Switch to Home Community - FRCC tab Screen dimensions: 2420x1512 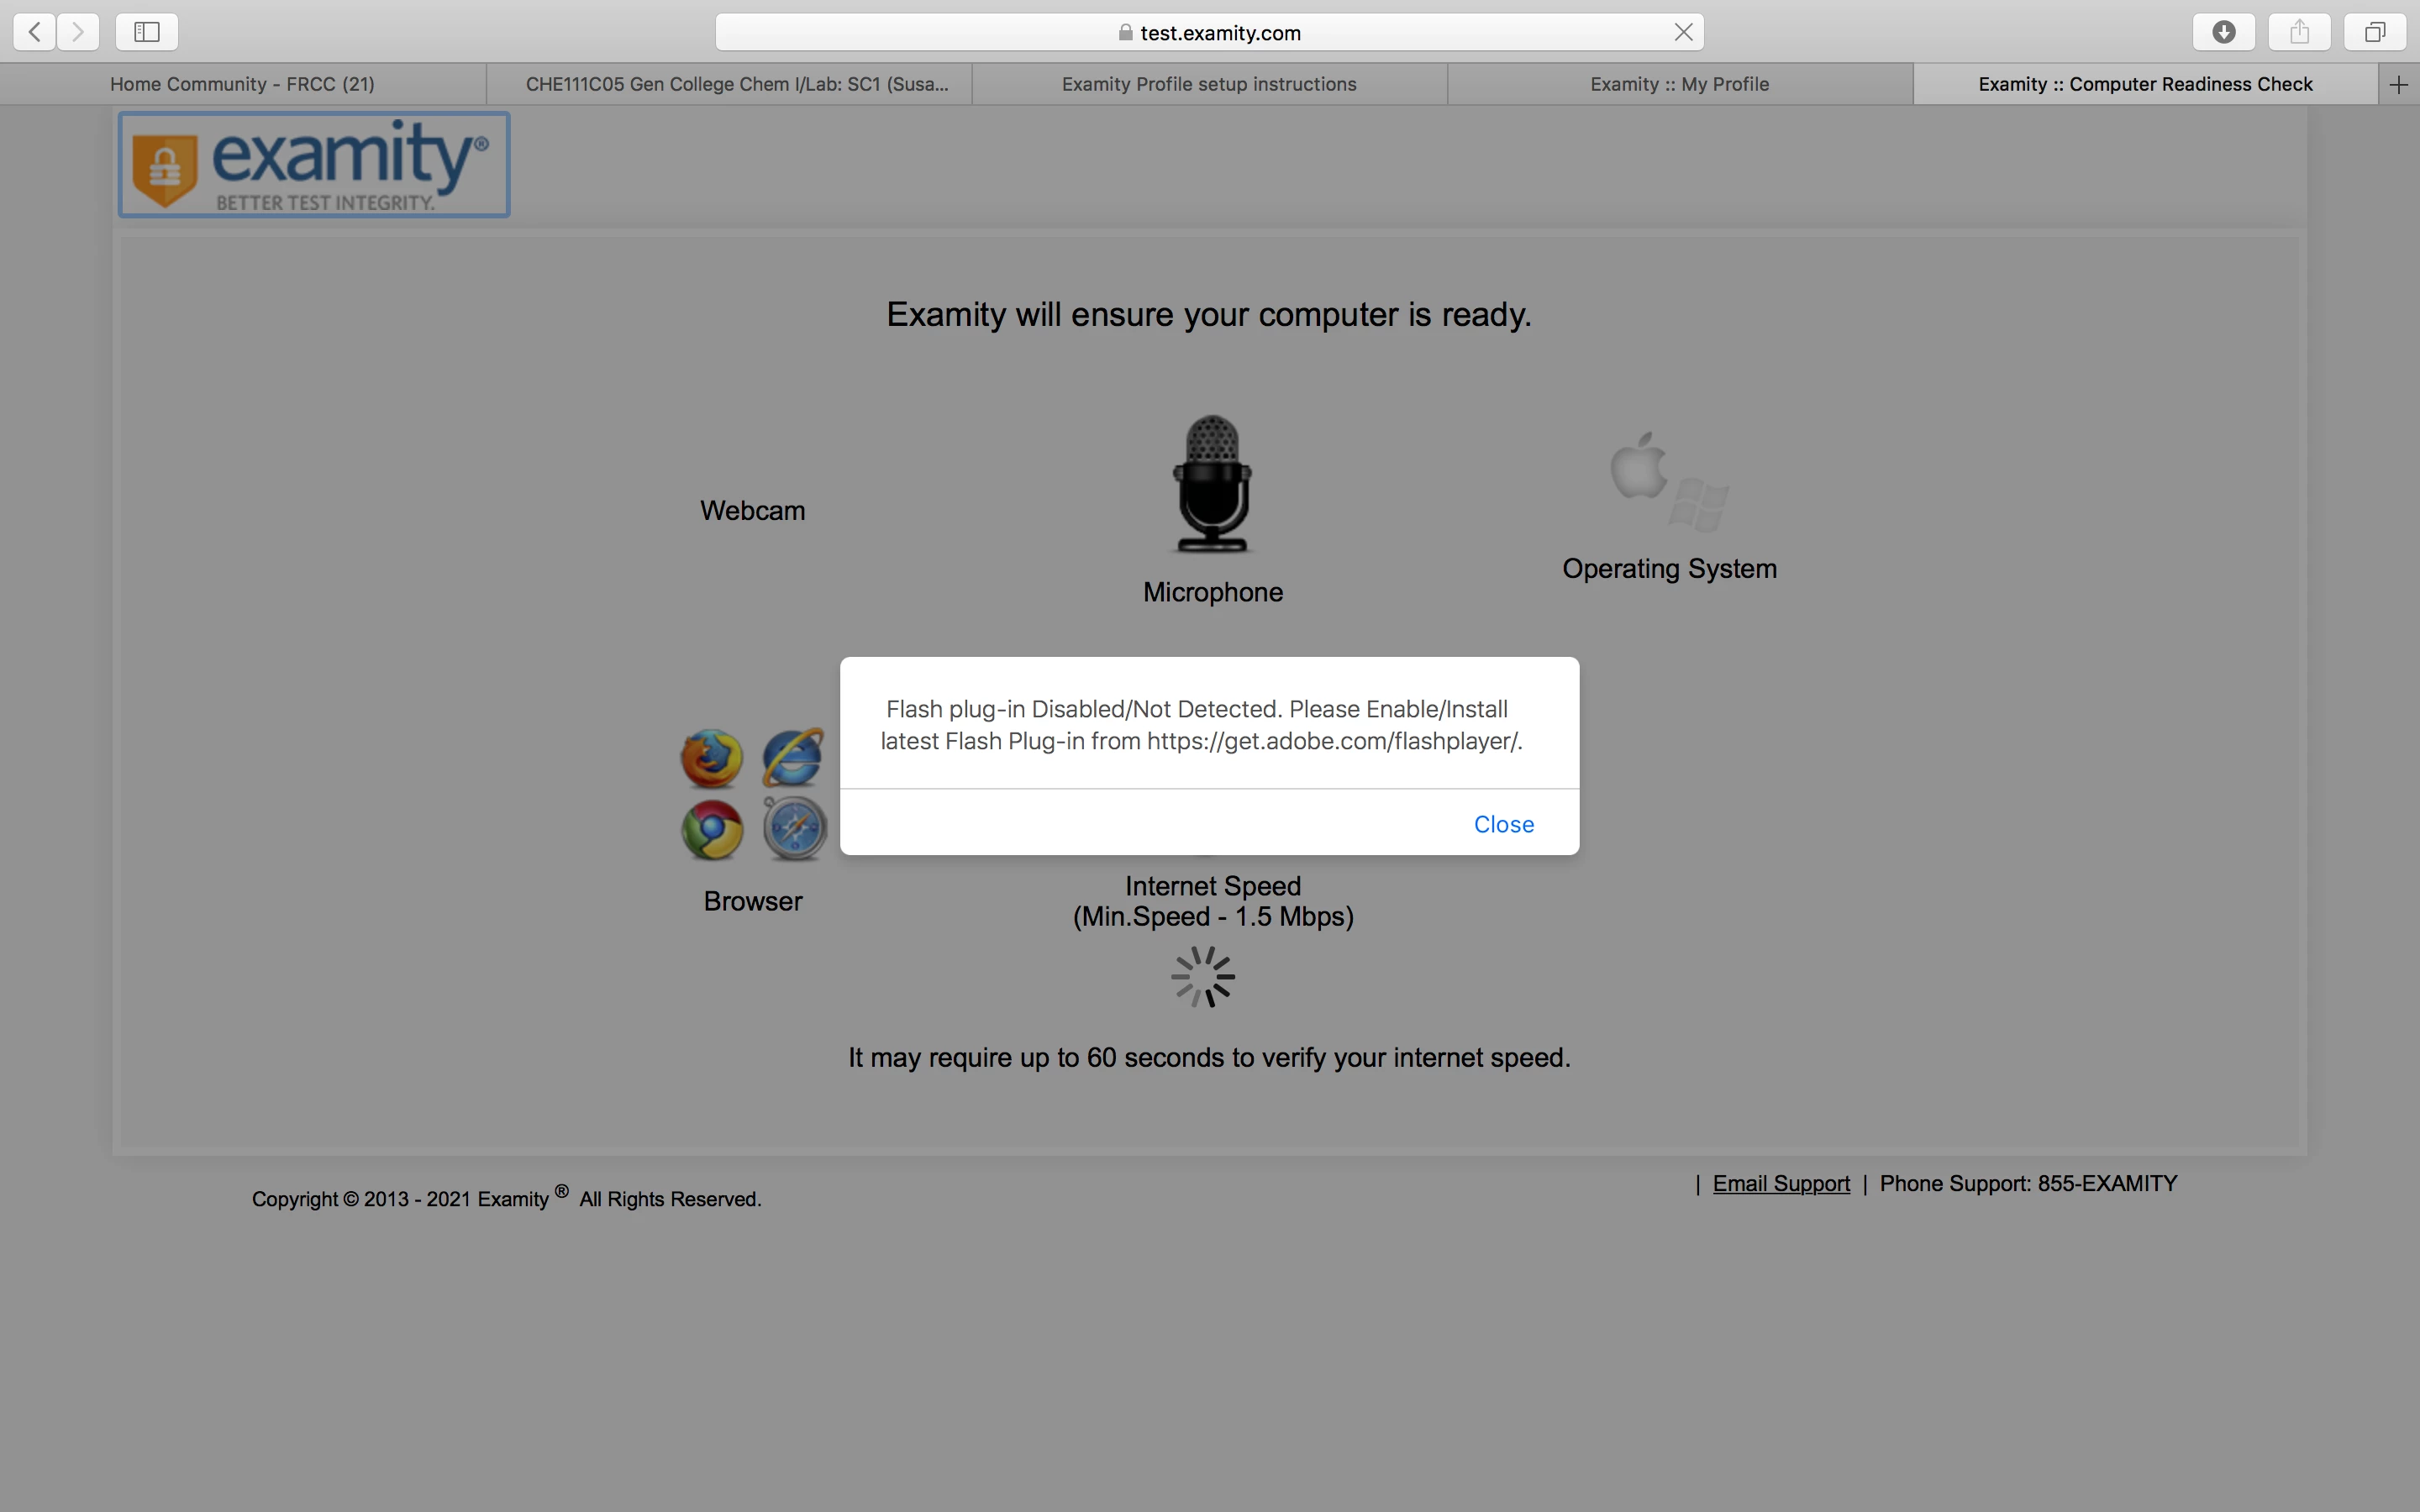tap(242, 85)
